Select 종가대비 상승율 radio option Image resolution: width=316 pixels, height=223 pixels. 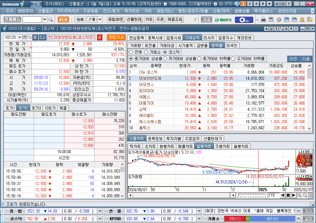click(131, 59)
